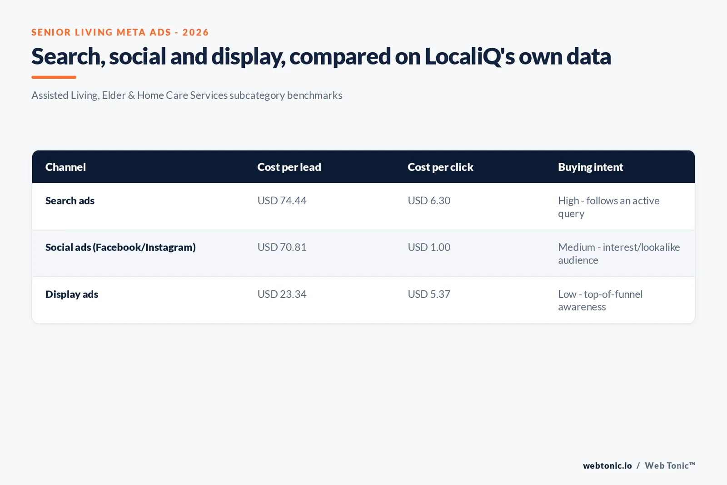Click the 'Web Tonic™' brand text
The width and height of the screenshot is (727, 485).
pos(670,465)
